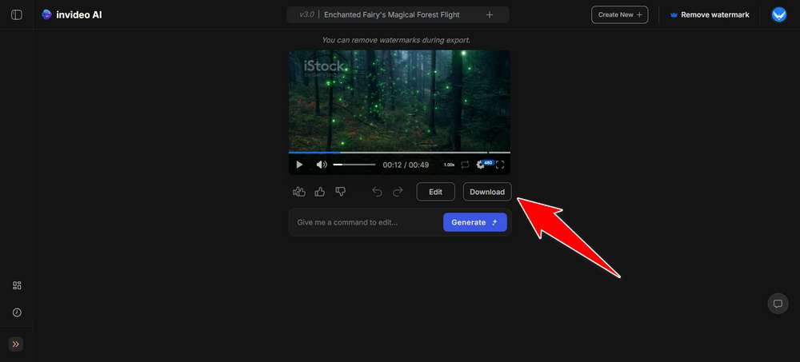Screen dimensions: 800x362
Task: Enter fullscreen mode for the video
Action: pos(500,165)
